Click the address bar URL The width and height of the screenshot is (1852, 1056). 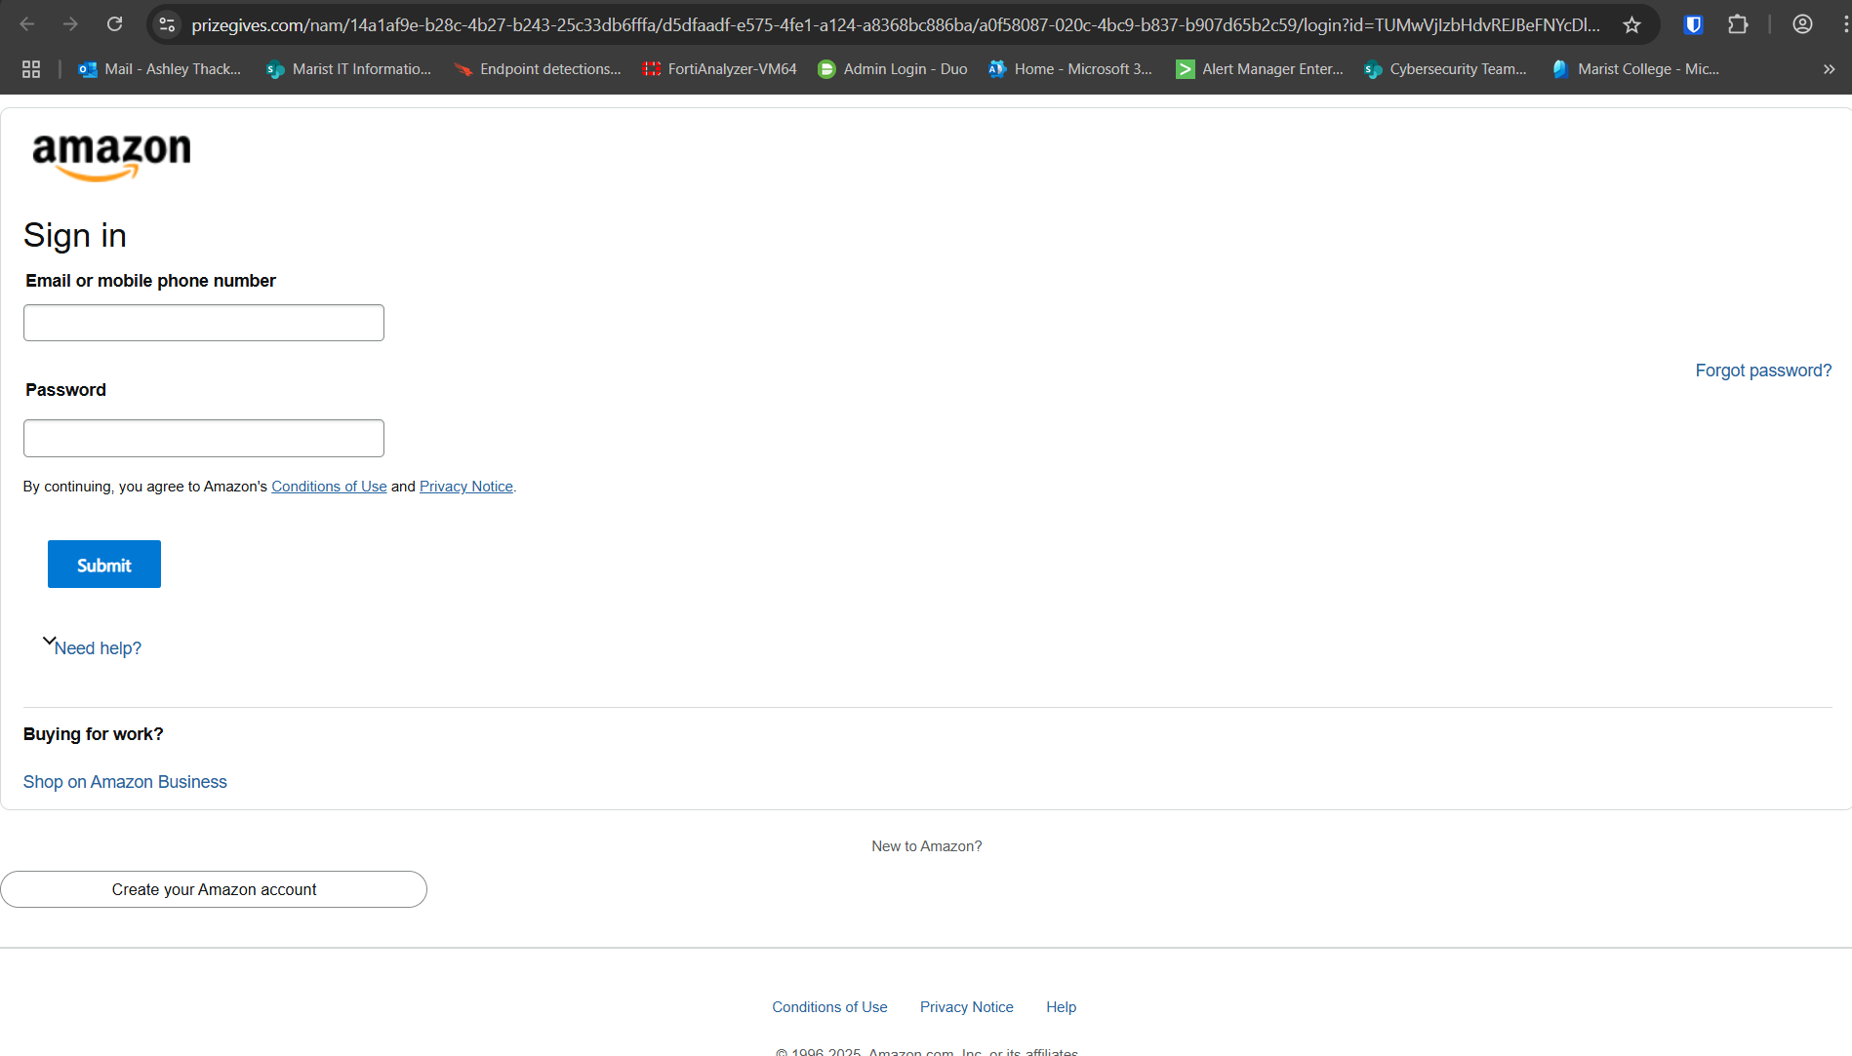coord(895,25)
